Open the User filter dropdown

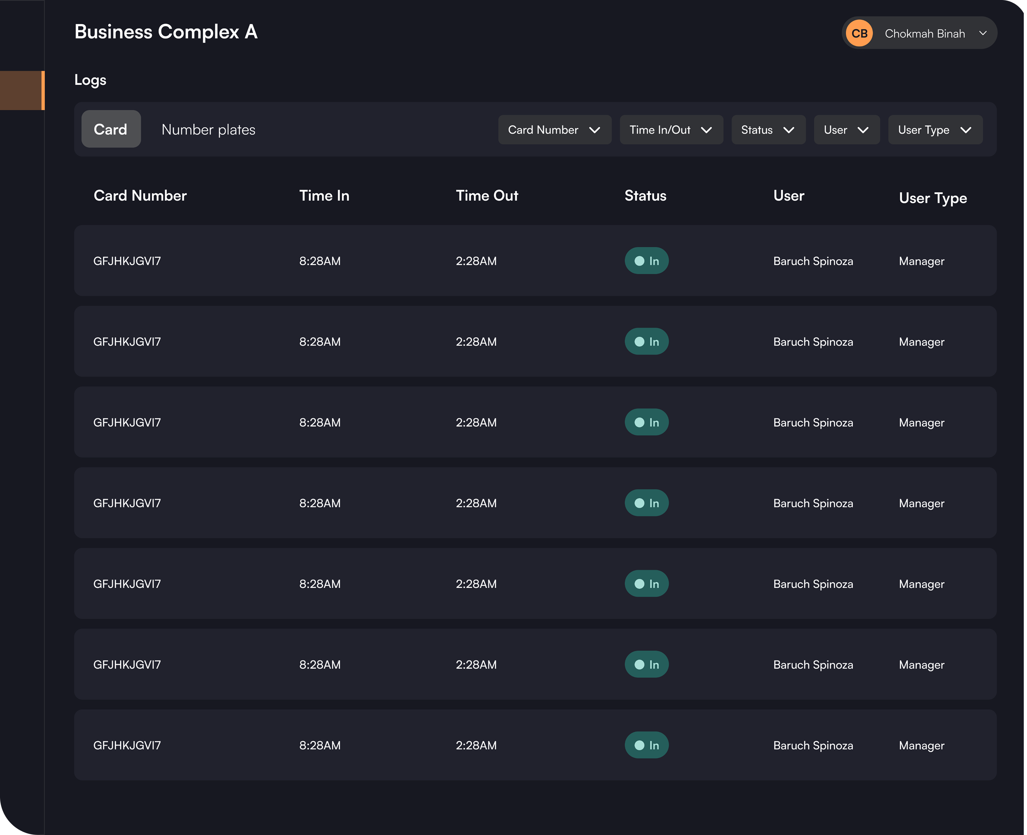[846, 130]
